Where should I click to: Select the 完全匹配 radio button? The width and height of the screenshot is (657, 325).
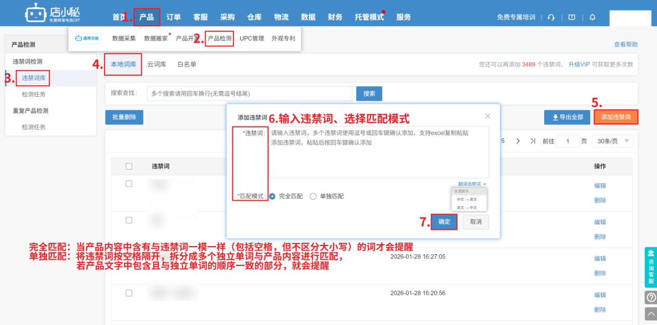272,196
